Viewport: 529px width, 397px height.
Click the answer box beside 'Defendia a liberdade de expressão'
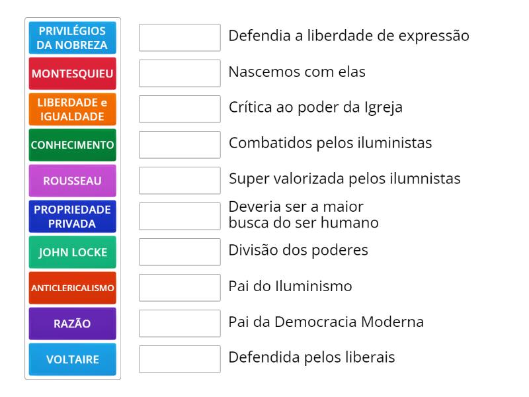click(180, 38)
